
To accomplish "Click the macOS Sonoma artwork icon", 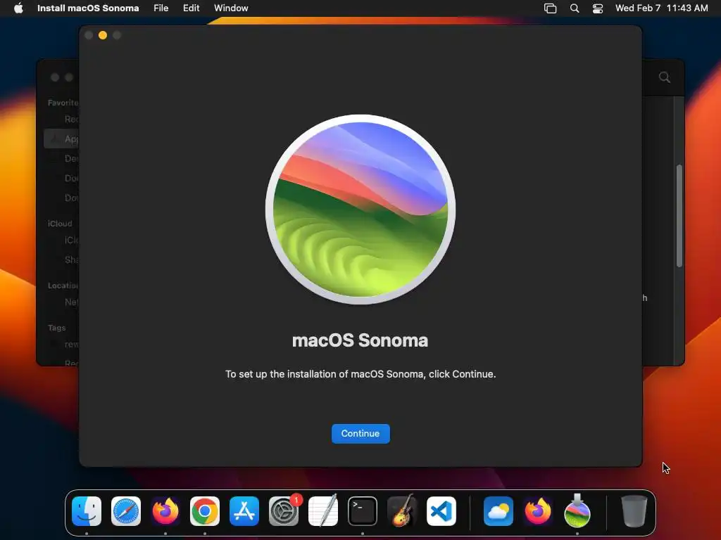I will (360, 209).
